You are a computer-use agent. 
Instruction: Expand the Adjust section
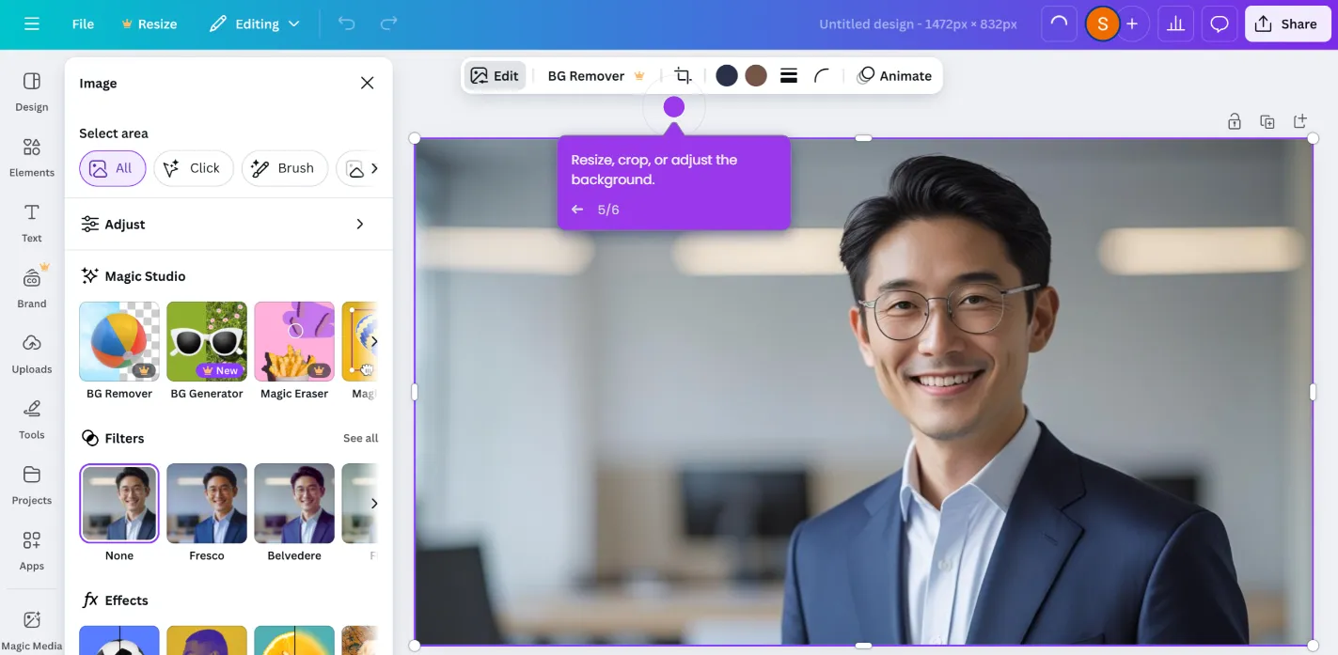coord(228,224)
